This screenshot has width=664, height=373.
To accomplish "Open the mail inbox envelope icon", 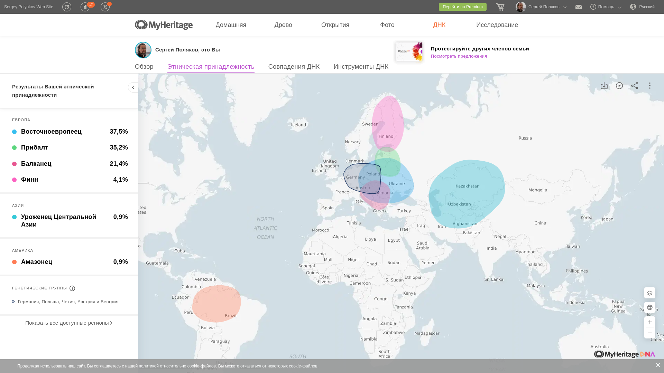I will (578, 7).
